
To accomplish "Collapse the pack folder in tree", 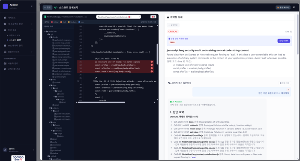I will tap(52, 111).
